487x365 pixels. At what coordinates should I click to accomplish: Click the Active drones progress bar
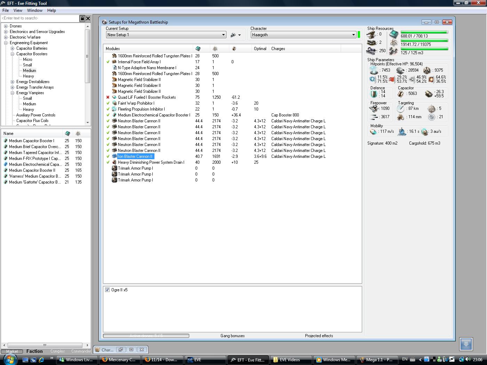pyautogui.click(x=146, y=336)
